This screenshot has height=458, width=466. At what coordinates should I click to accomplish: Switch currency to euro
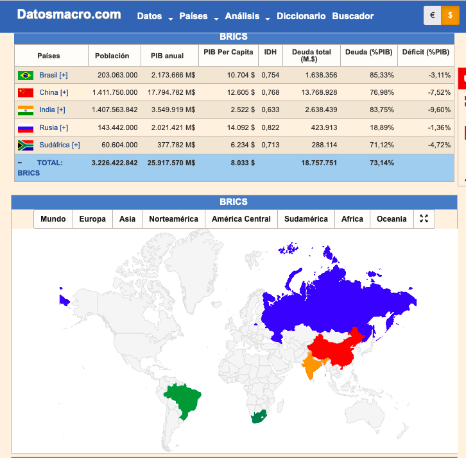pyautogui.click(x=433, y=15)
